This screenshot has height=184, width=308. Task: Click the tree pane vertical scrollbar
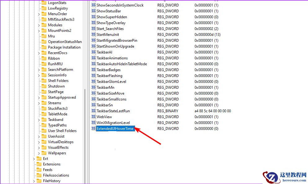(x=85, y=136)
